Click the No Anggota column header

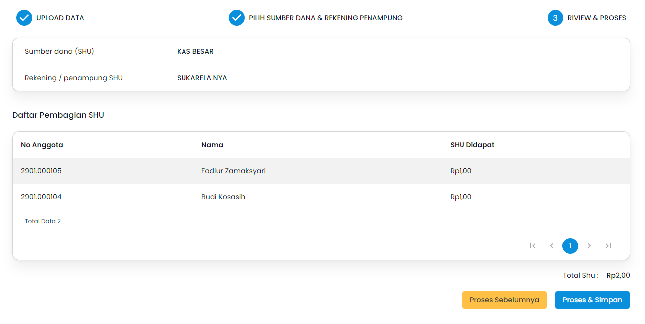click(x=42, y=145)
